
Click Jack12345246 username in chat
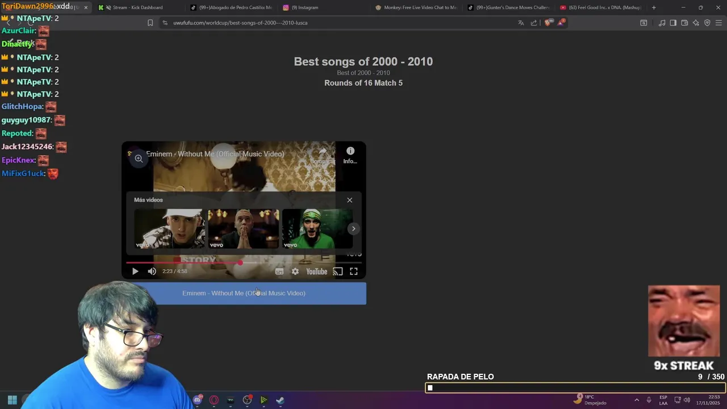(27, 147)
